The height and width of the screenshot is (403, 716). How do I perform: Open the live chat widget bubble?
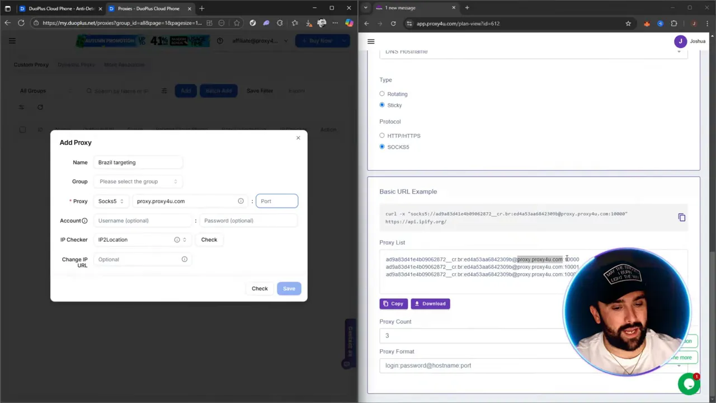tap(689, 383)
